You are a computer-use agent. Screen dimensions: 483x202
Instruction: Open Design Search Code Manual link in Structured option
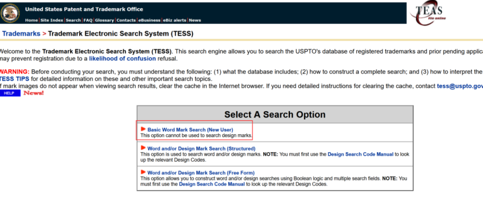[x=360, y=154]
